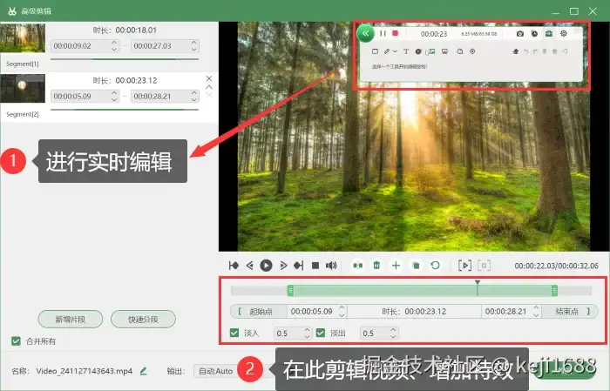
Task: Click the 新增片段 add segment button
Action: point(71,320)
